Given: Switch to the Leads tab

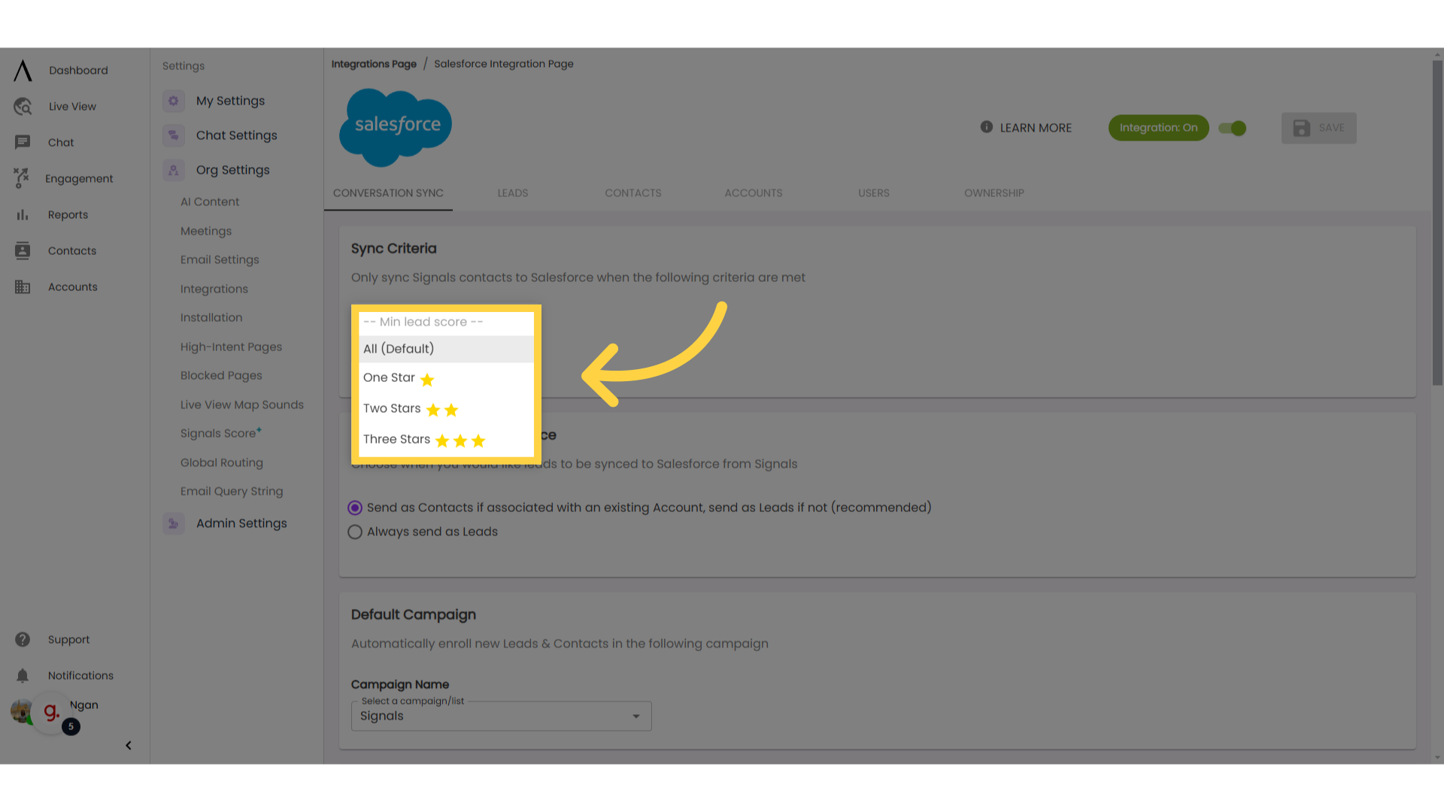Looking at the screenshot, I should 511,192.
